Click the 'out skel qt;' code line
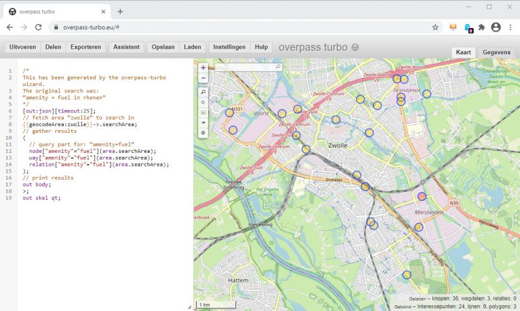This screenshot has width=520, height=311. (42, 198)
